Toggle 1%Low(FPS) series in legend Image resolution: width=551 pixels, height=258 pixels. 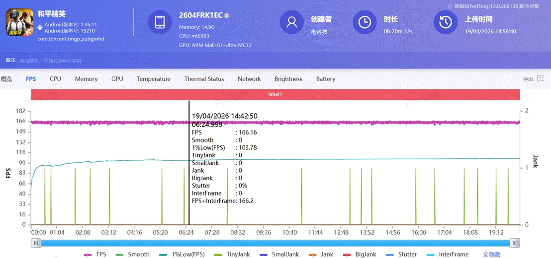182,254
